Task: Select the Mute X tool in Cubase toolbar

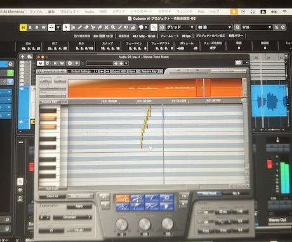Action: [x=107, y=27]
